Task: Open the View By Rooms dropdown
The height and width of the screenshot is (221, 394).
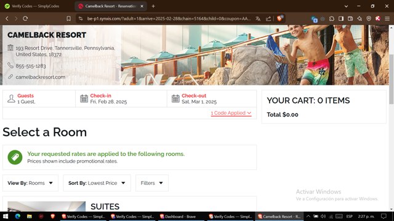Action: click(30, 183)
